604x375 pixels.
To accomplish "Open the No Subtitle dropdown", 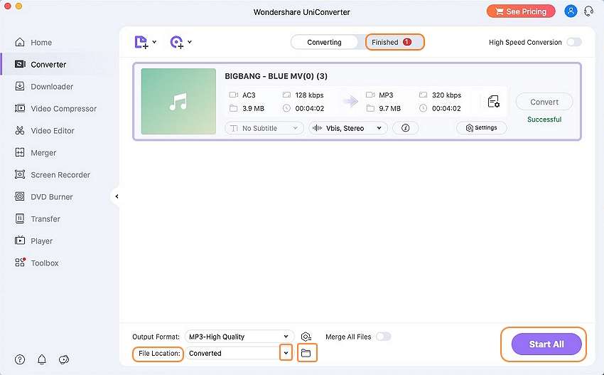I will point(264,128).
